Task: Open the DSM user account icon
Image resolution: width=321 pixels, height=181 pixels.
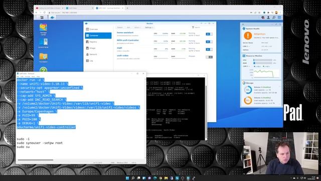Action: click(x=268, y=18)
